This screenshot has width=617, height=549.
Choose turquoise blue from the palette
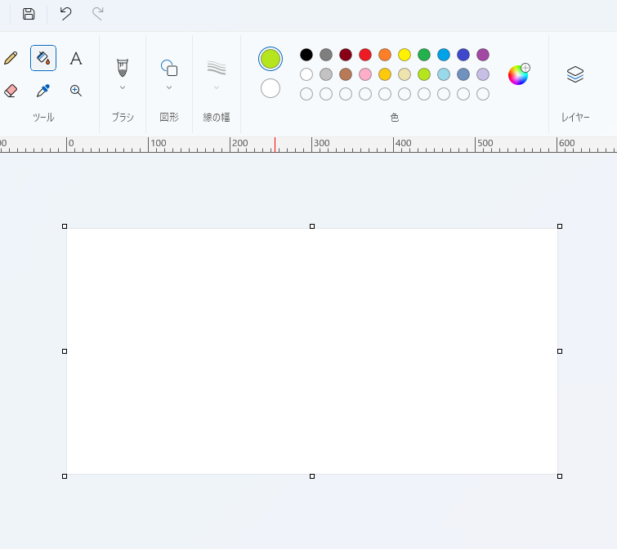click(x=444, y=55)
